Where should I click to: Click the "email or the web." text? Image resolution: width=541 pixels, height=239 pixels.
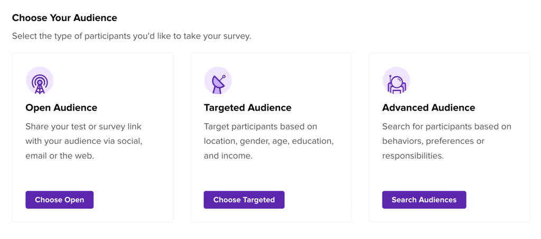(60, 156)
